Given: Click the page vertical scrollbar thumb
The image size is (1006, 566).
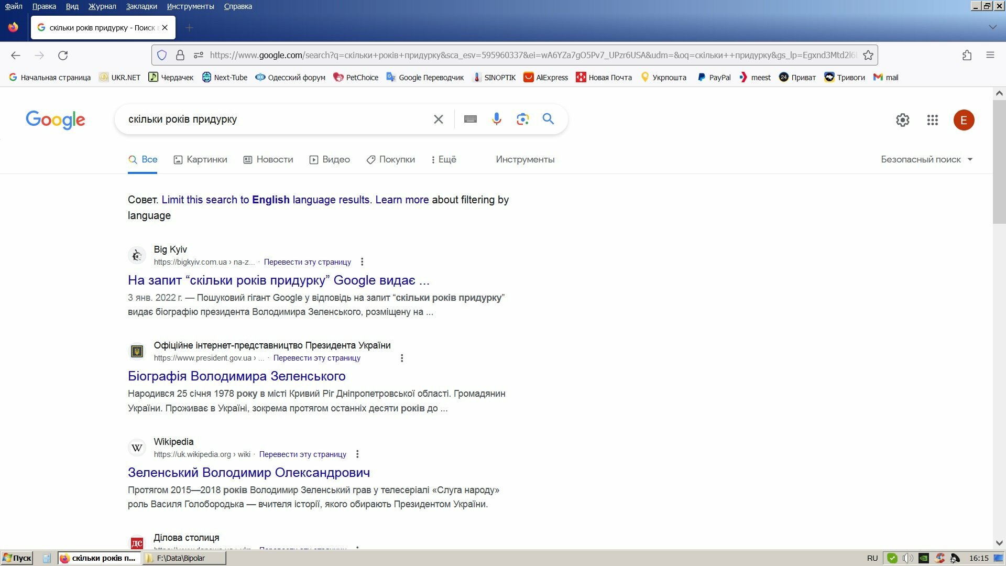Looking at the screenshot, I should (999, 162).
